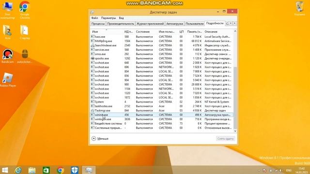310x174 pixels.
Task: Switch to the Производительность tab
Action: (121, 24)
